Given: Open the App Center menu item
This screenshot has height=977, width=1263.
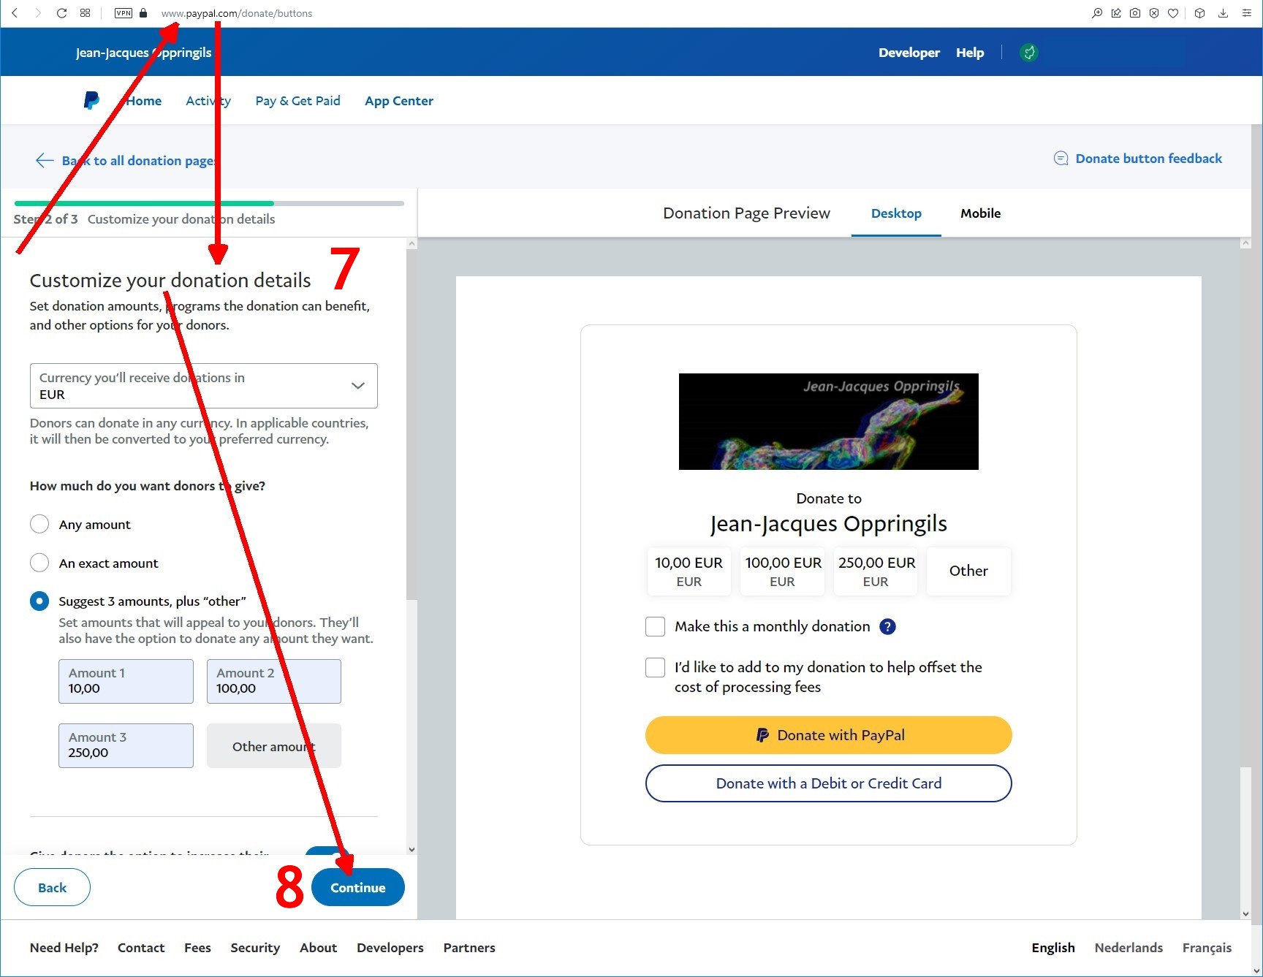Looking at the screenshot, I should (399, 101).
